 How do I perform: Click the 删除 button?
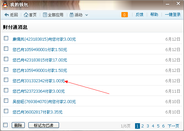coord(18,125)
